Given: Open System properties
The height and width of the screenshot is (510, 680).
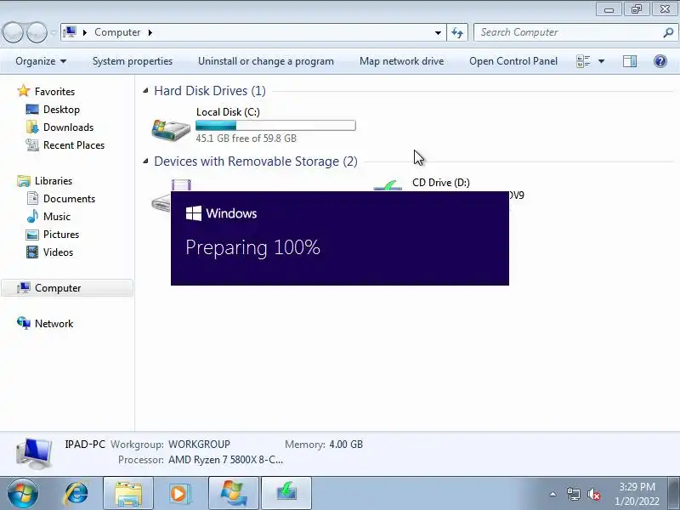Looking at the screenshot, I should [x=133, y=61].
